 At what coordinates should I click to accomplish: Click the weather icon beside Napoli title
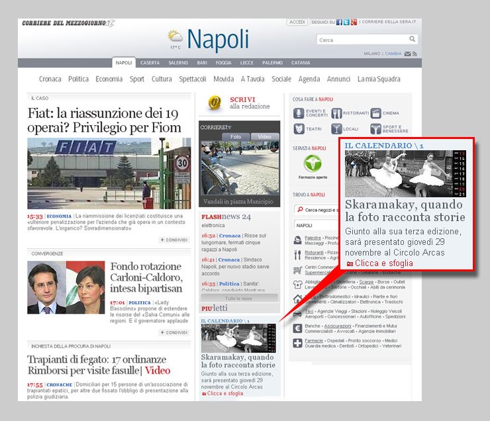click(x=175, y=36)
